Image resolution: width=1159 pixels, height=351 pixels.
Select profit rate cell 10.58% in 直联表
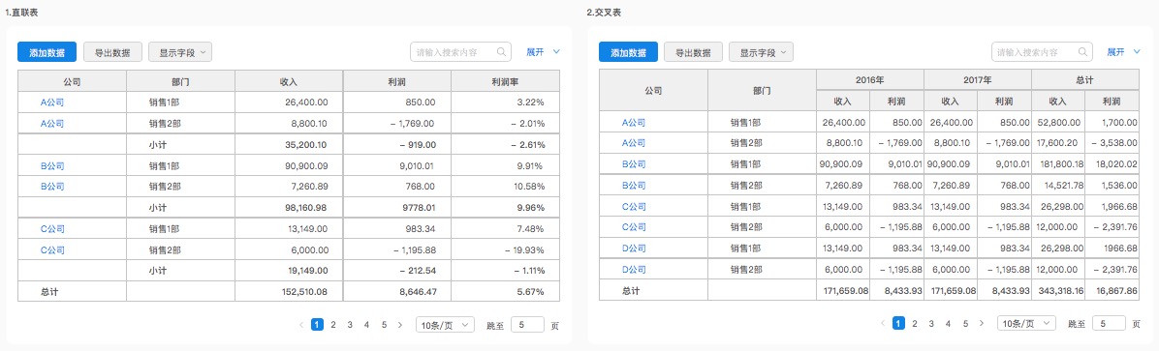pyautogui.click(x=505, y=187)
